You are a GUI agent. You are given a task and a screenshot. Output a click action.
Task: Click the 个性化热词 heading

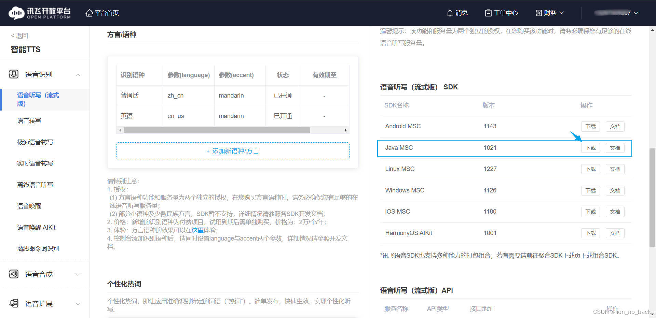[124, 284]
